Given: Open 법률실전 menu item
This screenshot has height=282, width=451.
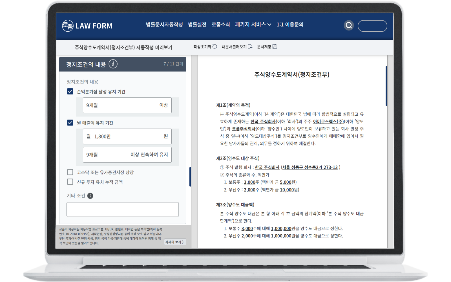Looking at the screenshot, I should pos(197,25).
